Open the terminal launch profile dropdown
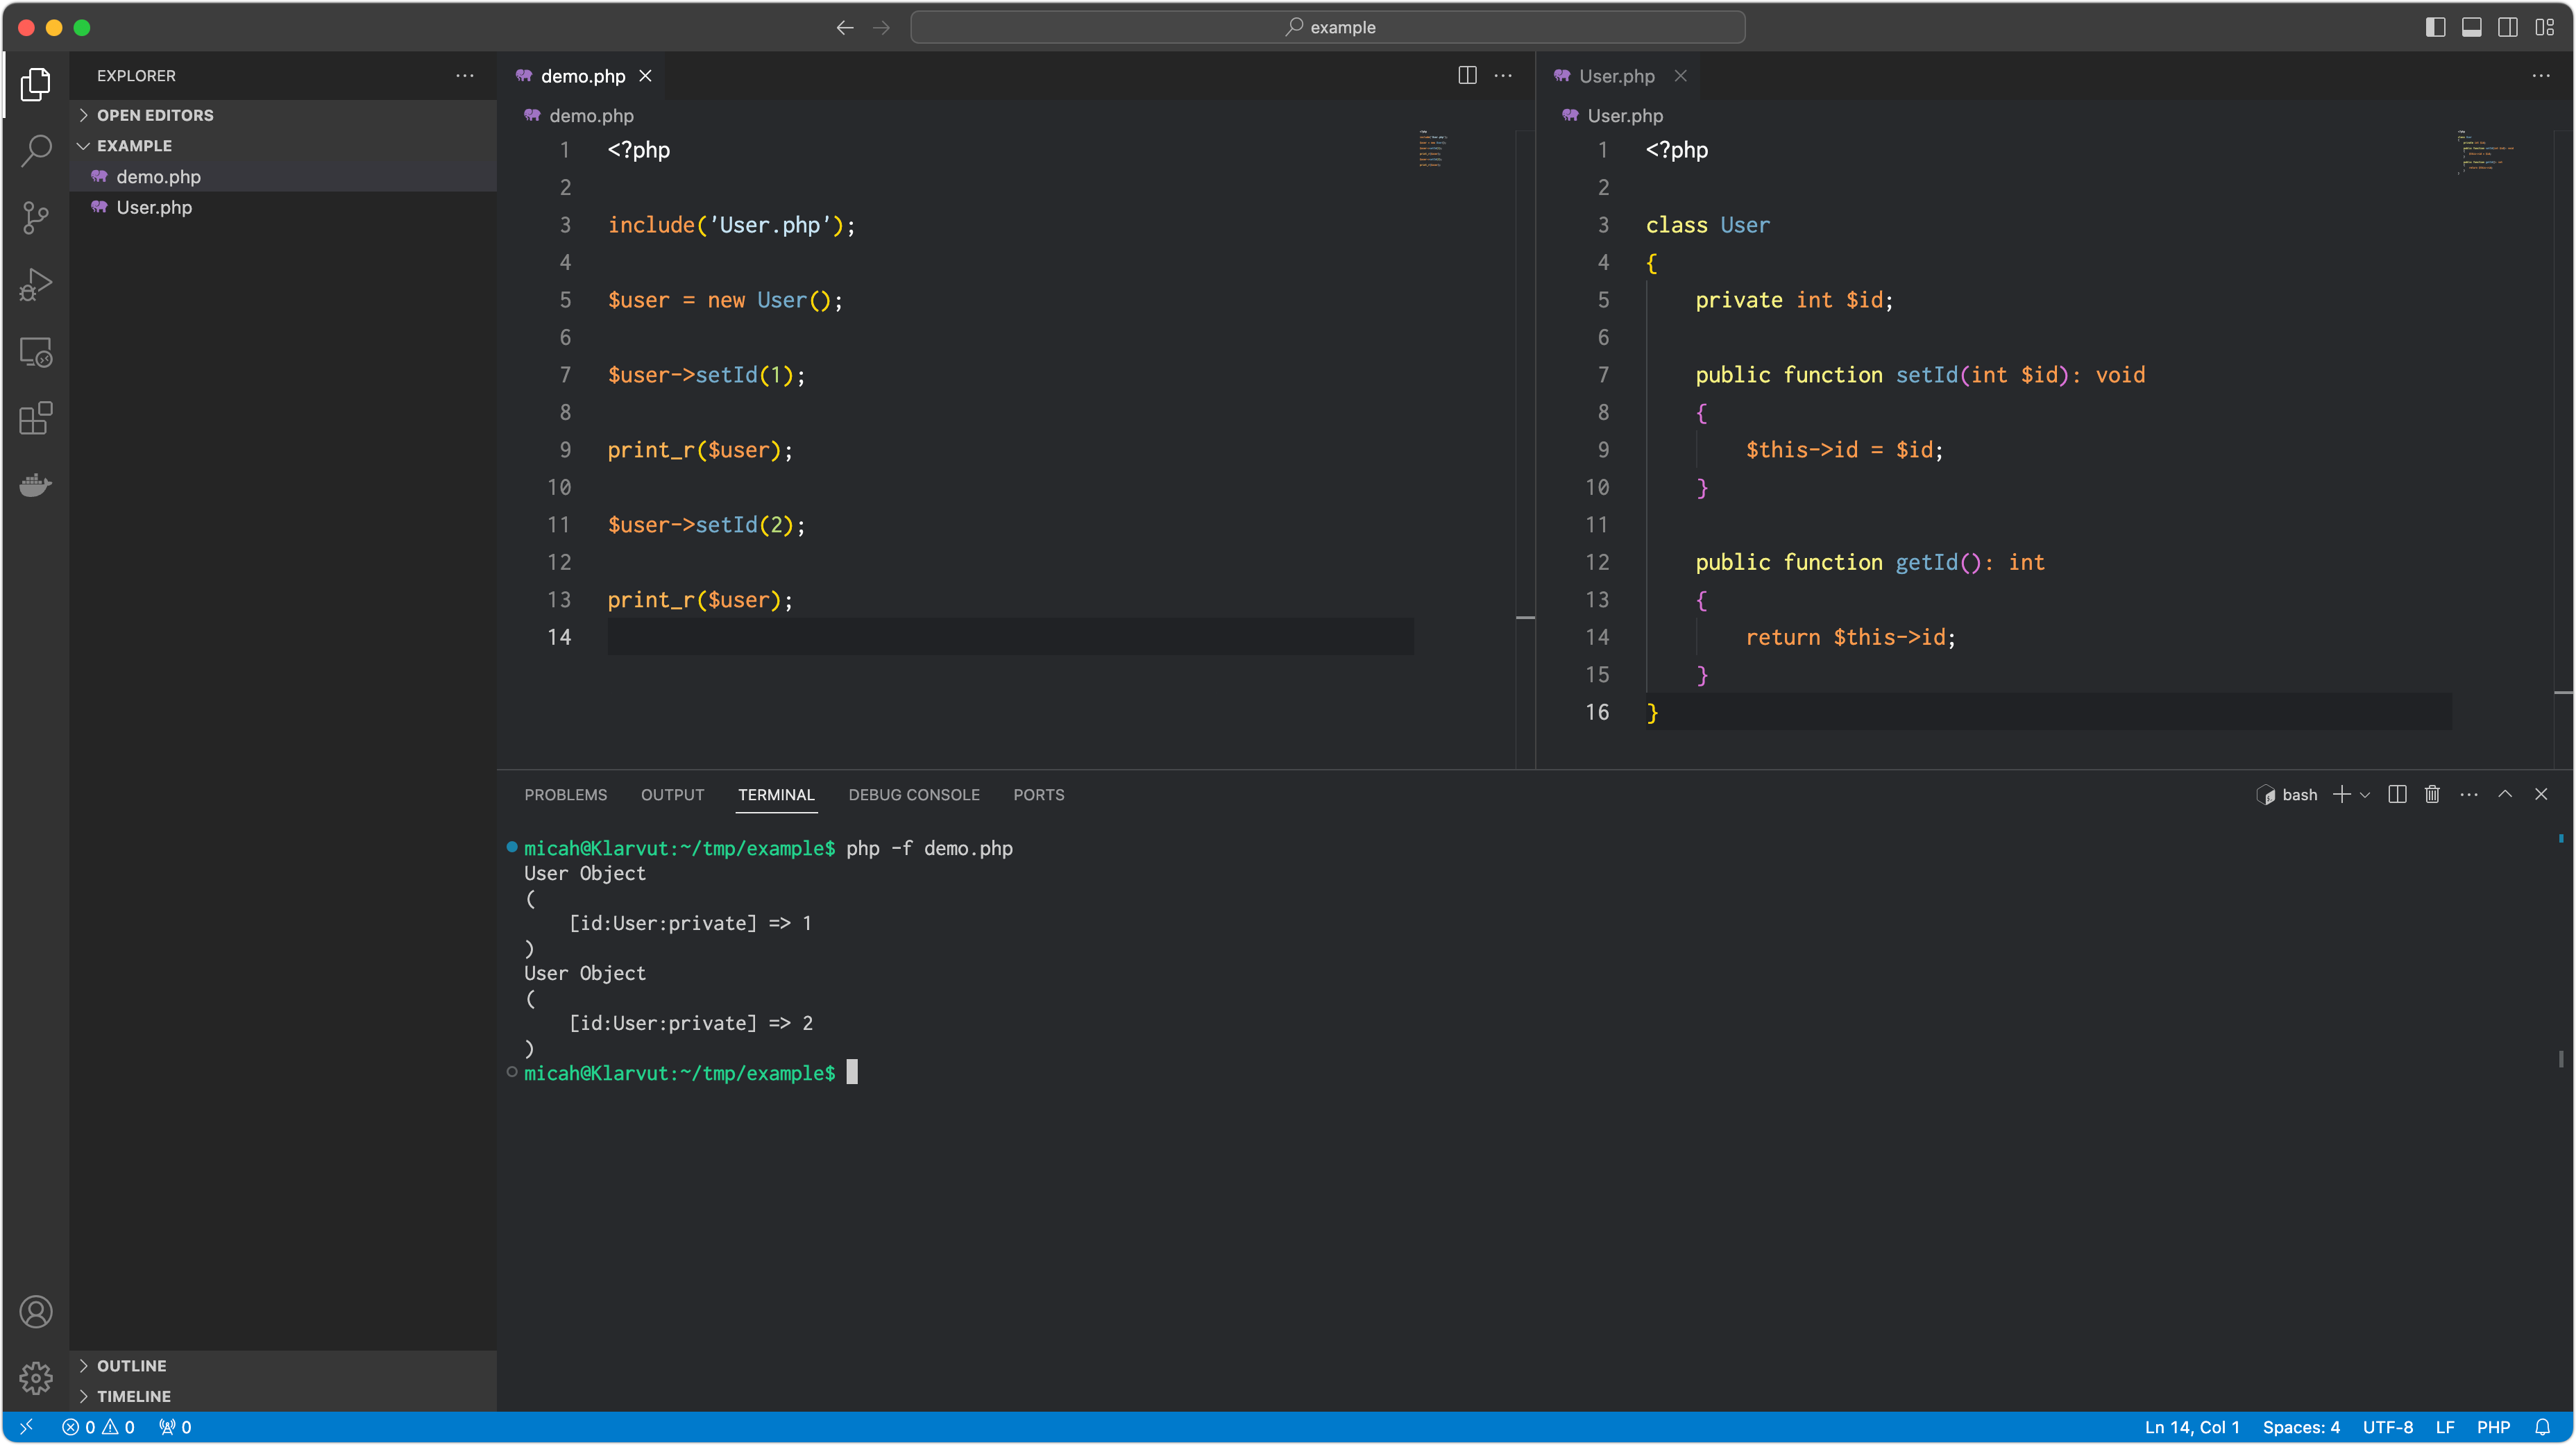 (x=2364, y=794)
